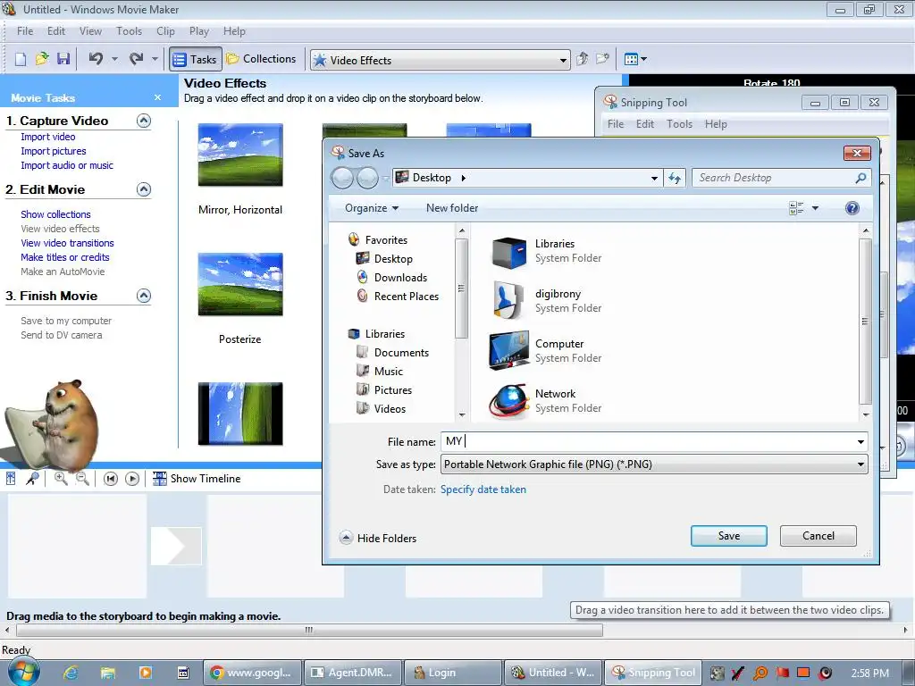Image resolution: width=915 pixels, height=686 pixels.
Task: Open the Video Effects collection dropdown
Action: pos(563,60)
